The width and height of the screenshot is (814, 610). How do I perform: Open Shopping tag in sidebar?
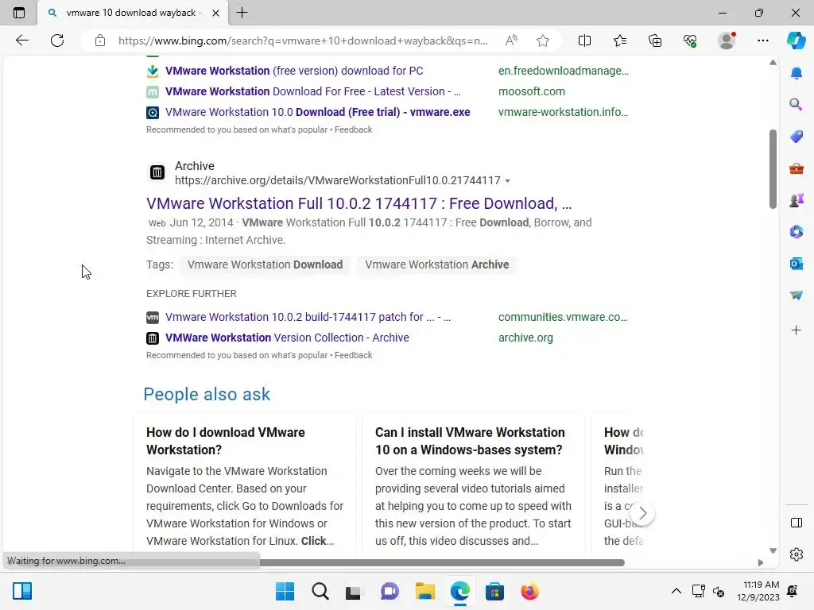(797, 137)
